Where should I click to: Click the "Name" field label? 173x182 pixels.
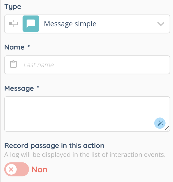tap(15, 47)
